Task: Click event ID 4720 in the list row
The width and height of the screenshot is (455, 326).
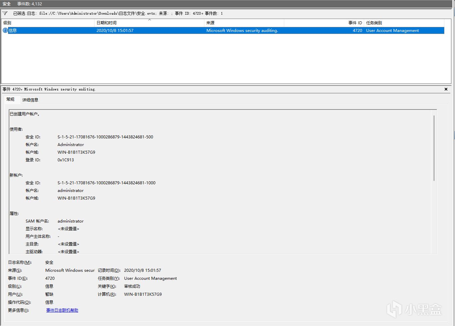Action: tap(357, 31)
